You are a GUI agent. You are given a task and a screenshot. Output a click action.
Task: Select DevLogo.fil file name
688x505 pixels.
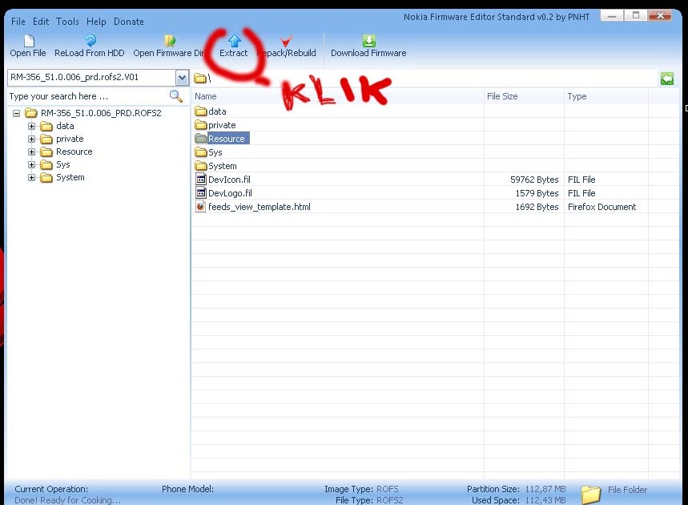230,192
